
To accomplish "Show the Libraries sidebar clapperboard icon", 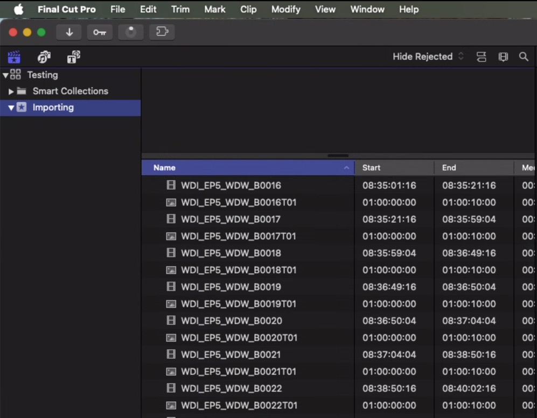I will (14, 57).
